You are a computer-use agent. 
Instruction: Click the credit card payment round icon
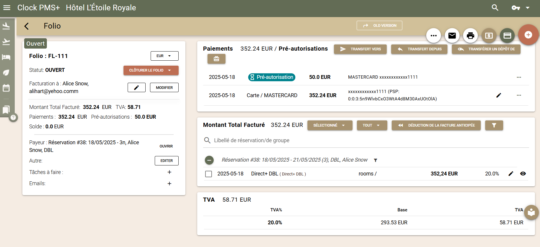pos(507,36)
